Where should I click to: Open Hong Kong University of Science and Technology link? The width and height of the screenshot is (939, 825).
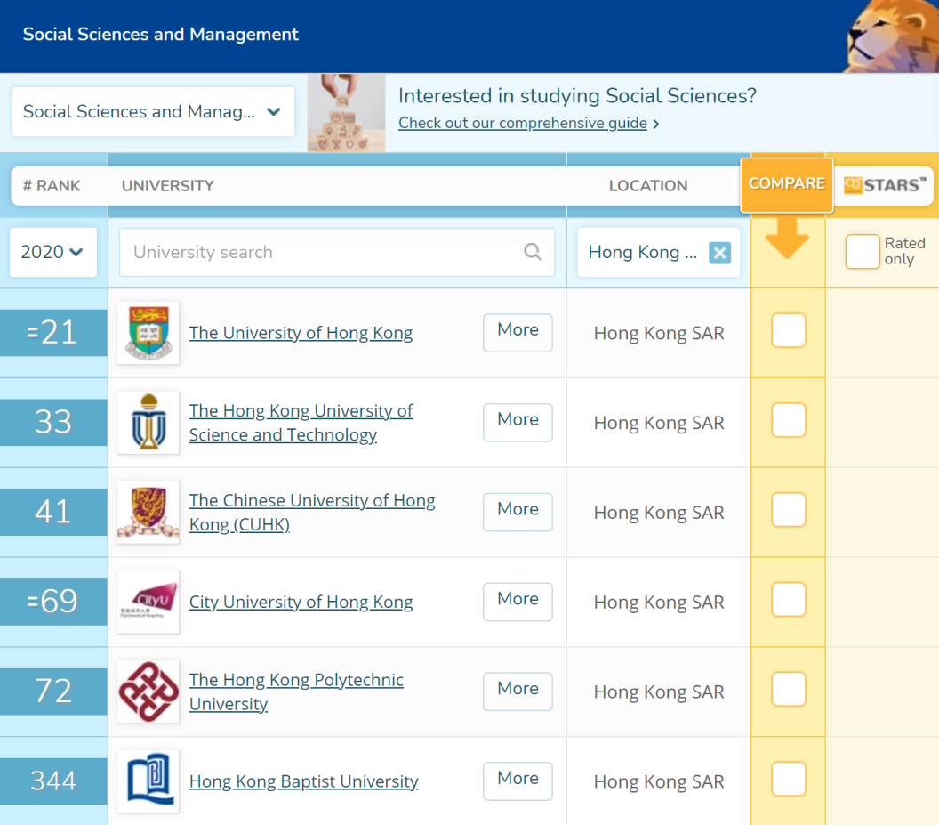coord(301,423)
